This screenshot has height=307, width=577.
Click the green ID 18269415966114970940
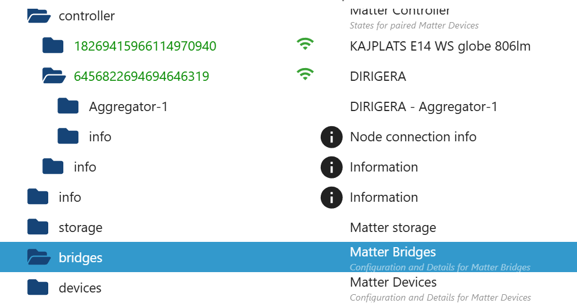(145, 47)
